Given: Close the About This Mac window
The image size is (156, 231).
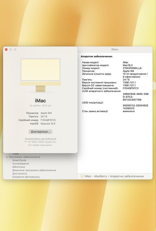Looking at the screenshot, I should pyautogui.click(x=6, y=49).
